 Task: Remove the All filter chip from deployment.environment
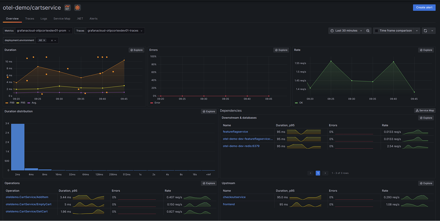click(44, 40)
